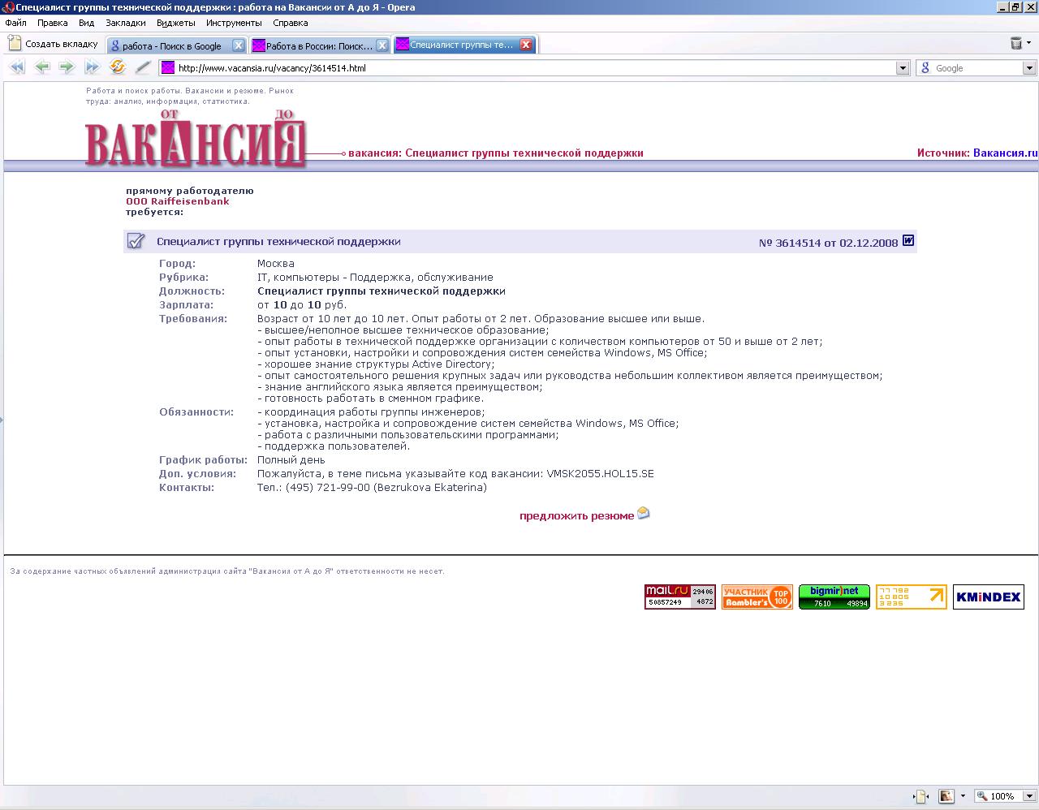This screenshot has height=810, width=1039.
Task: Open image display mode dropdown arrow
Action: (963, 796)
